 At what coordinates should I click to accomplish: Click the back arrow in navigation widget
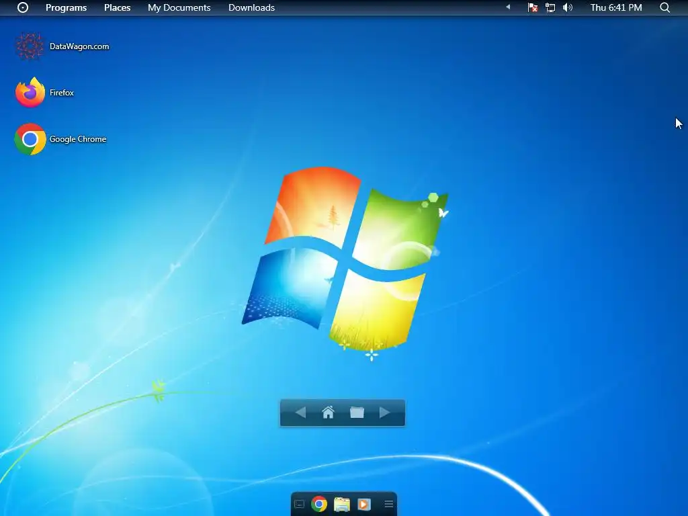pyautogui.click(x=300, y=413)
